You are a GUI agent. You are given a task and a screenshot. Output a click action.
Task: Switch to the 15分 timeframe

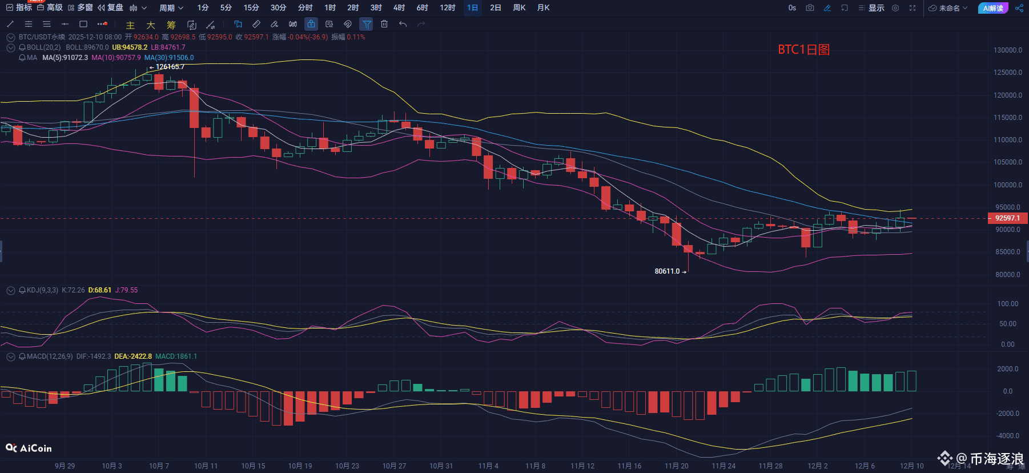pyautogui.click(x=251, y=8)
